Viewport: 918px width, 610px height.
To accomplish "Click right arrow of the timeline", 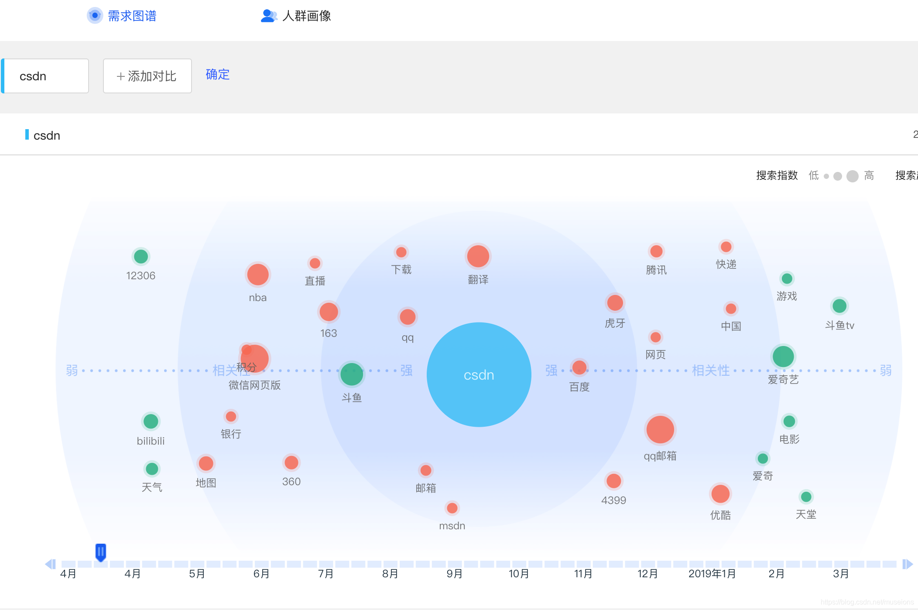I will pyautogui.click(x=908, y=564).
